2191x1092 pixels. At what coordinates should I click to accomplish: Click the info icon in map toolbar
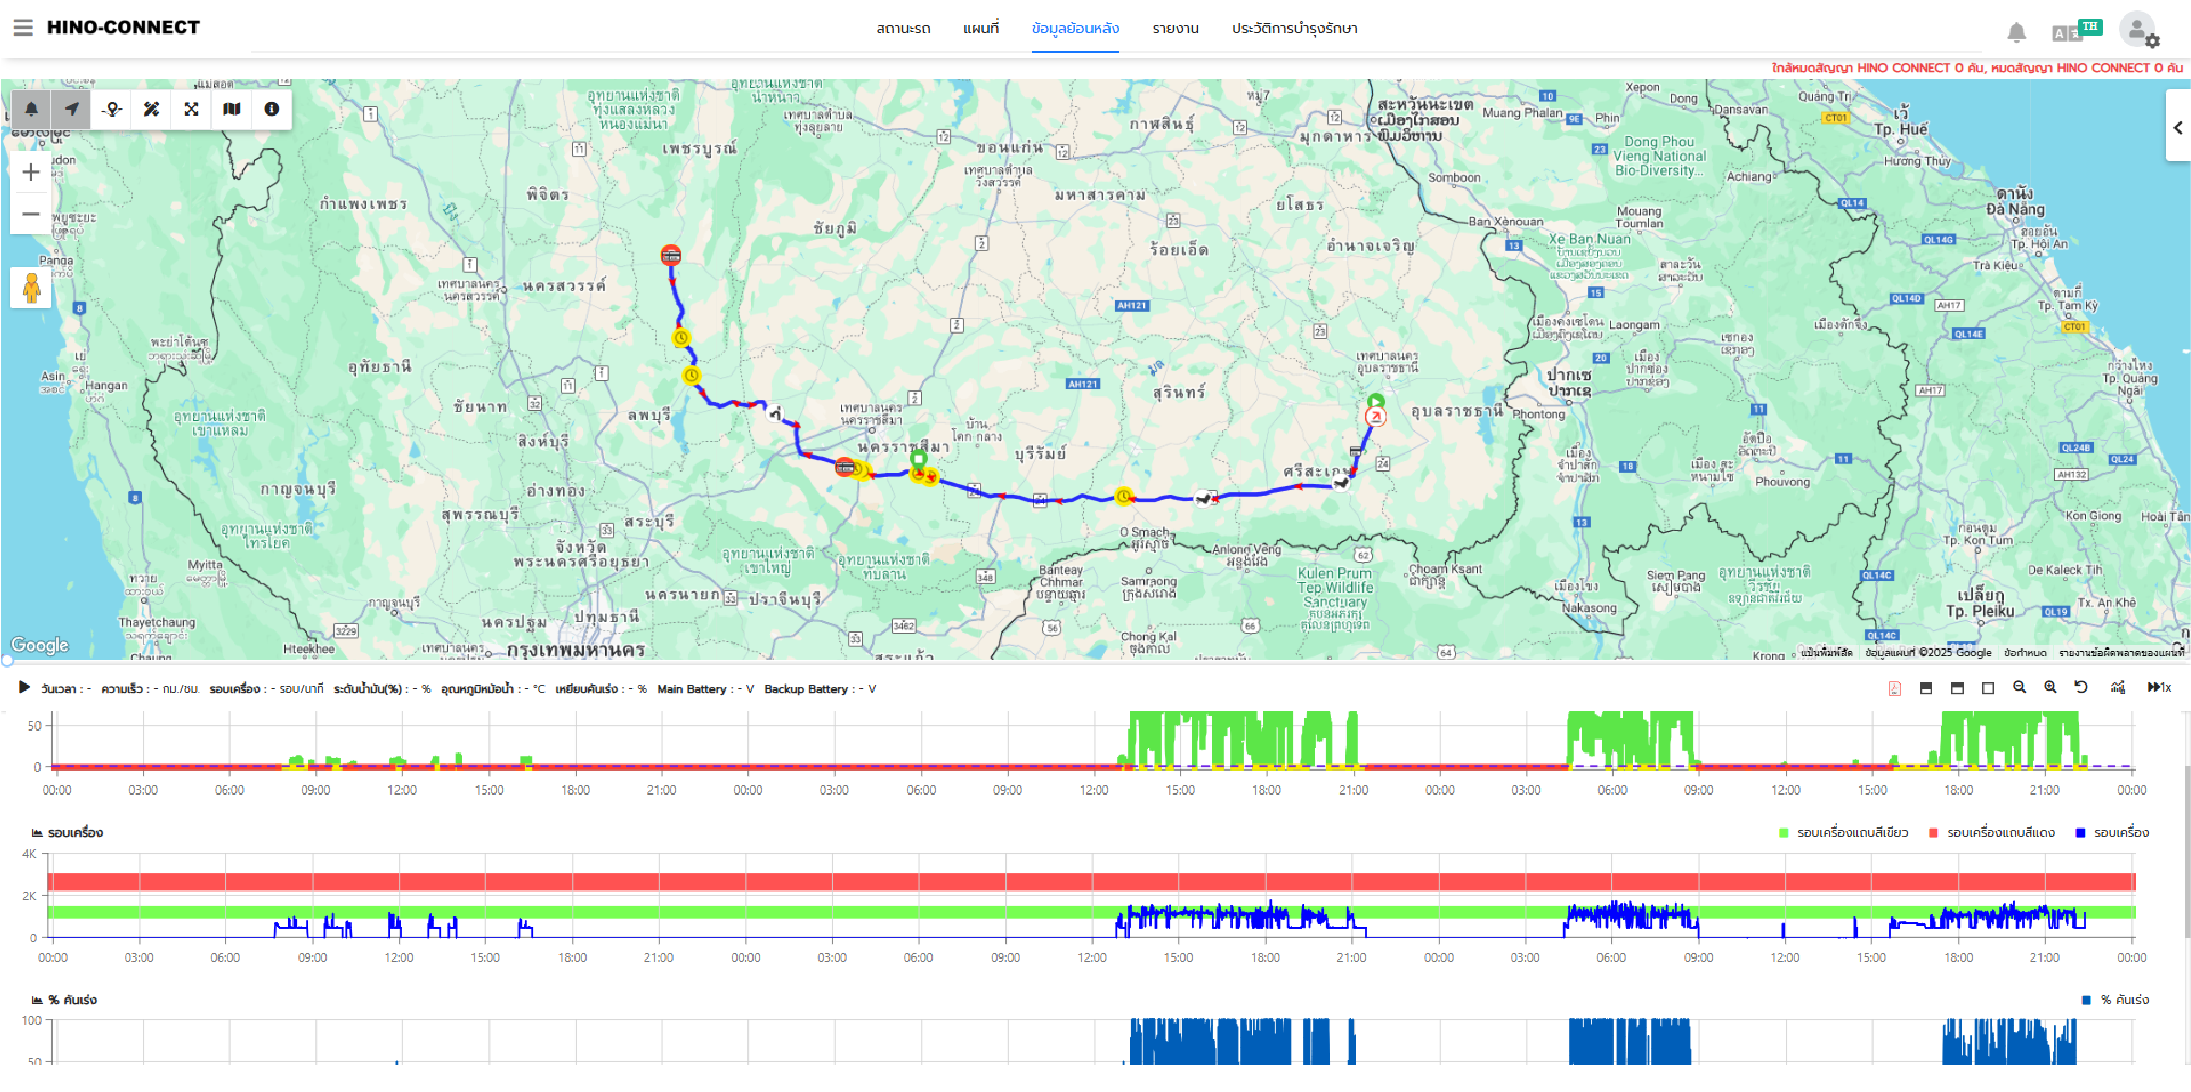tap(271, 109)
